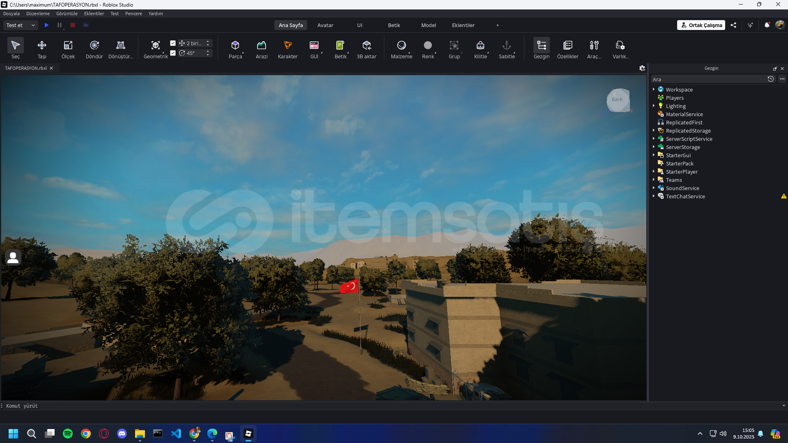Open the notifications bell
Screen dimensions: 788x443
767,25
